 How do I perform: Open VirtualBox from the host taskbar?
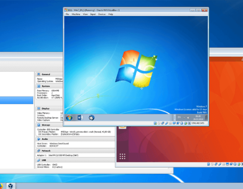(x=11, y=186)
